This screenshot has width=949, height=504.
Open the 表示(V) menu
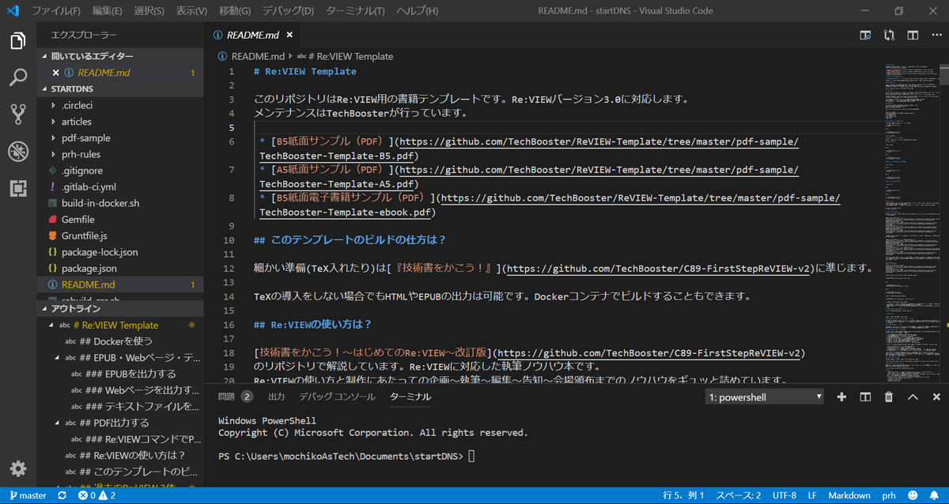pos(192,11)
